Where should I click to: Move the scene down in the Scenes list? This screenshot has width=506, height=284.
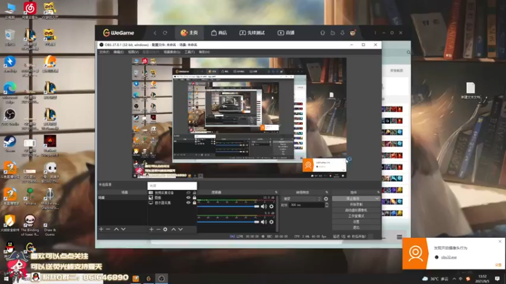click(123, 229)
